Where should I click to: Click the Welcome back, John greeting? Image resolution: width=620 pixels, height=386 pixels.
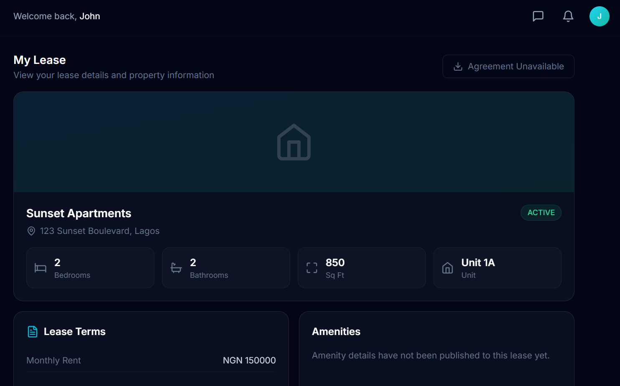coord(57,16)
